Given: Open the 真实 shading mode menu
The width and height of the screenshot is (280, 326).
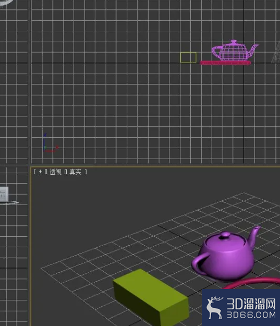Looking at the screenshot, I should [x=75, y=172].
